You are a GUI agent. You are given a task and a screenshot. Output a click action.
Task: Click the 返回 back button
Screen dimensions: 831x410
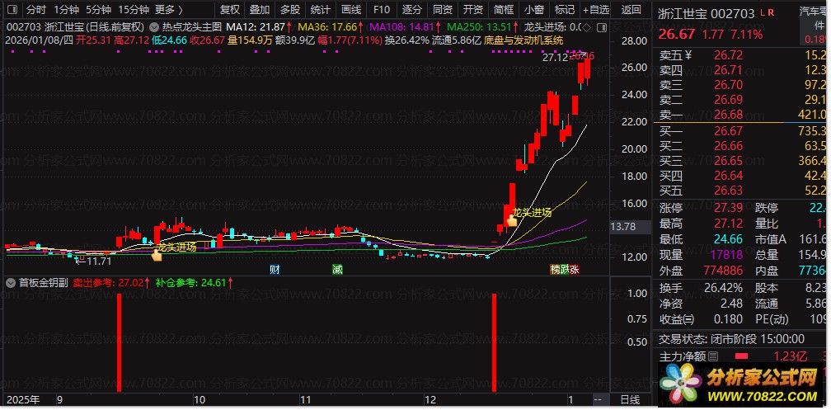point(631,10)
